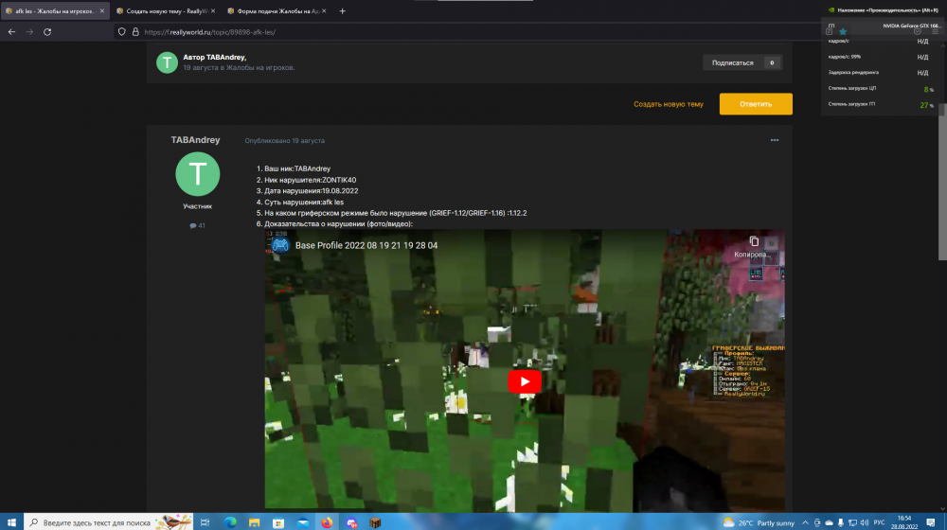Viewport: 947px width, 530px height.
Task: Open the post options three-dot menu
Action: (x=775, y=140)
